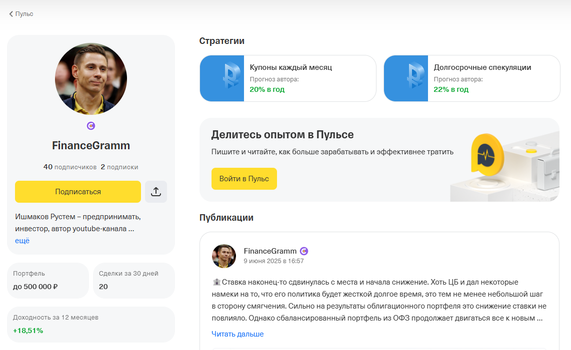Screen dimensions: 571x350
Task: Click the Ишмаков Рустем bio text
Action: pyautogui.click(x=78, y=223)
